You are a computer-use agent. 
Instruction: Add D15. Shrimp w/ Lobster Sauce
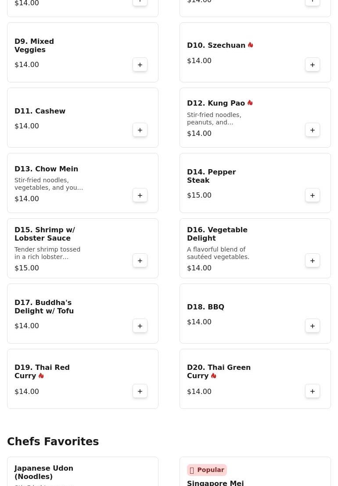(x=140, y=261)
